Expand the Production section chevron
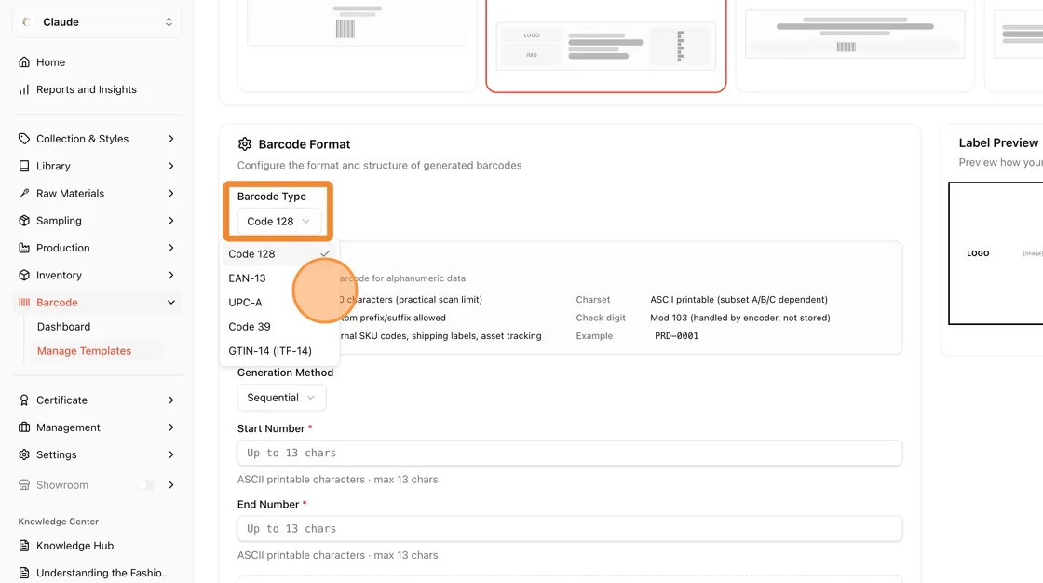This screenshot has height=583, width=1043. [x=171, y=248]
